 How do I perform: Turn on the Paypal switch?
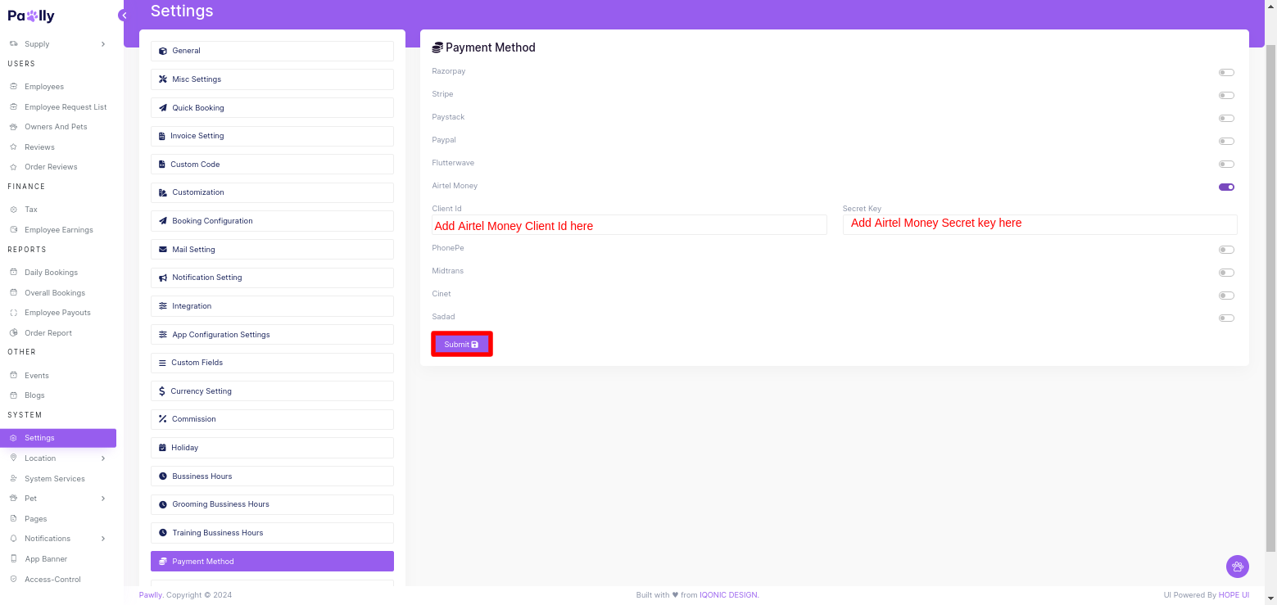coord(1226,141)
